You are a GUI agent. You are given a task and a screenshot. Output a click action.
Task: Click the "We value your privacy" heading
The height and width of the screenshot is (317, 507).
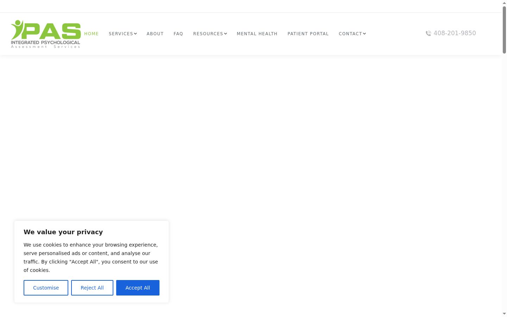(63, 232)
